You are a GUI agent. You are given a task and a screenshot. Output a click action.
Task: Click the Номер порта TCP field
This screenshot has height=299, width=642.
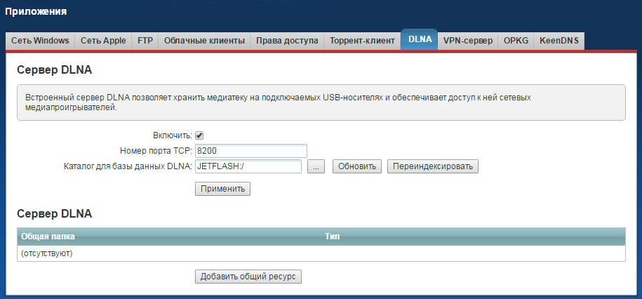(x=251, y=151)
